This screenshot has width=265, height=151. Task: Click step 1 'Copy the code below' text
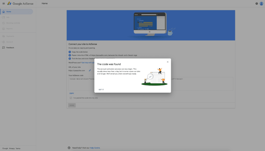coord(80,52)
